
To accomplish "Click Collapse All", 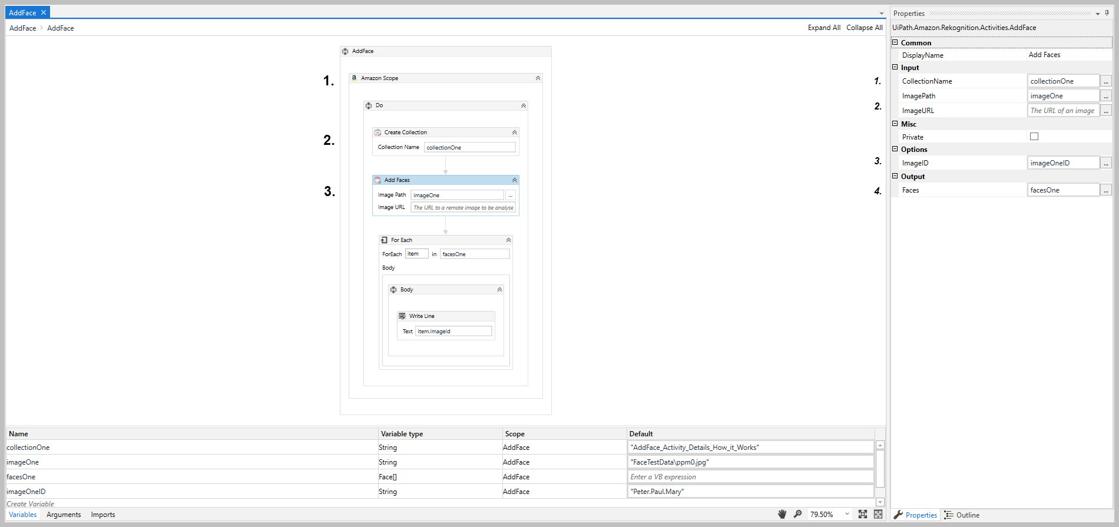I will [864, 28].
